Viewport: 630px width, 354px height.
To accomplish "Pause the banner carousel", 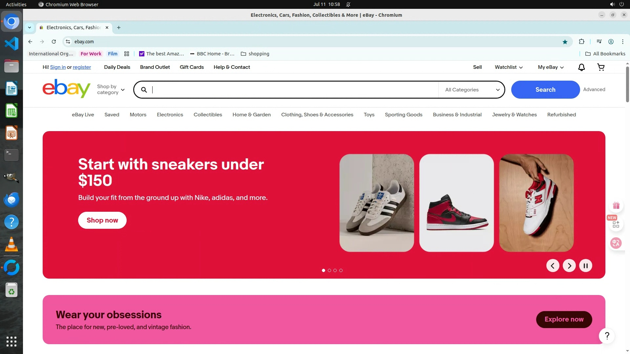I will (x=585, y=265).
